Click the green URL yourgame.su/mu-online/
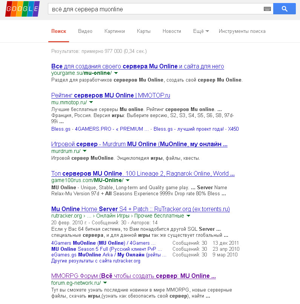The image size is (300, 304). pyautogui.click(x=82, y=73)
